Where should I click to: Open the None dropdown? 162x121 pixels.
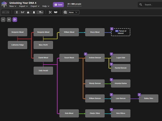[73, 12]
